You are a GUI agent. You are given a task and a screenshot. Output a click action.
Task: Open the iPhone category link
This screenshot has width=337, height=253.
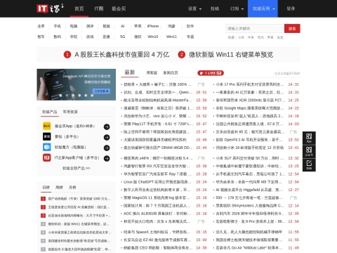(153, 26)
